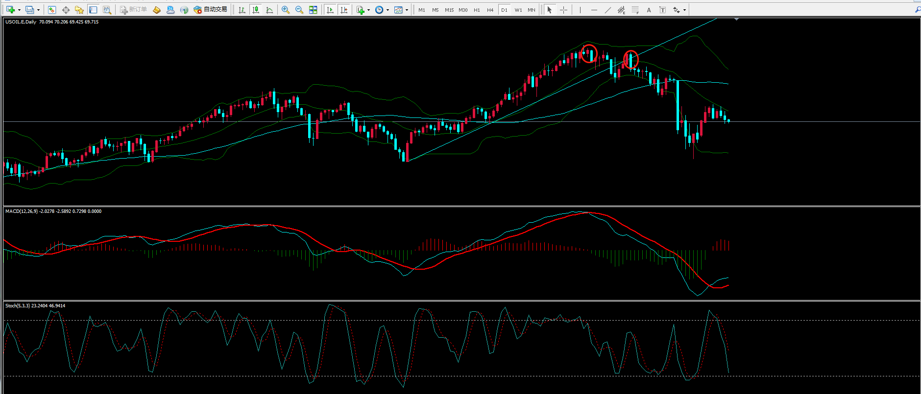Click the first red circle on chart

[x=589, y=53]
